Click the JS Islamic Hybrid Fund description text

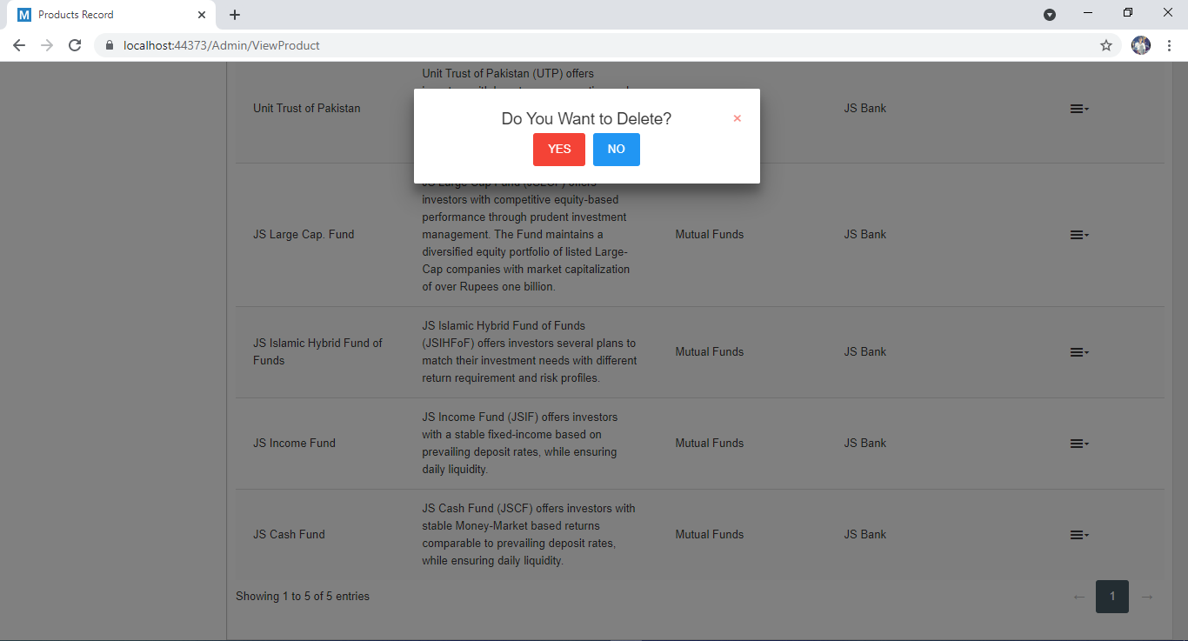530,352
